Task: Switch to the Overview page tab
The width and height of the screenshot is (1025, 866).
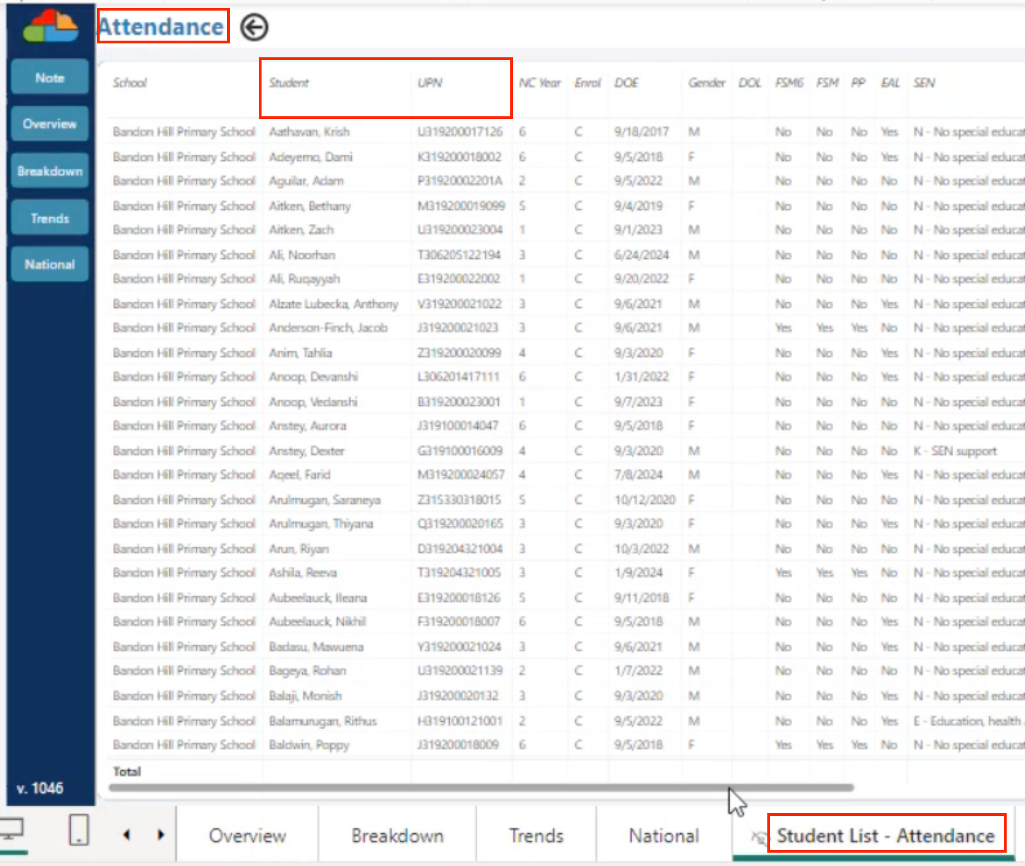Action: click(x=248, y=835)
